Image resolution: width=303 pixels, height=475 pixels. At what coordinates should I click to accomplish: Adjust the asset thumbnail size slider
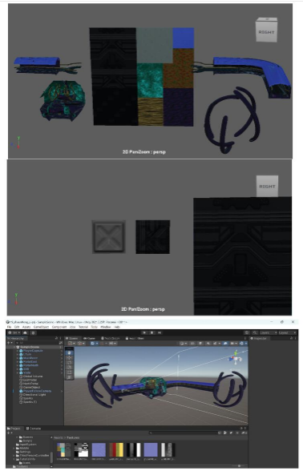(239, 465)
